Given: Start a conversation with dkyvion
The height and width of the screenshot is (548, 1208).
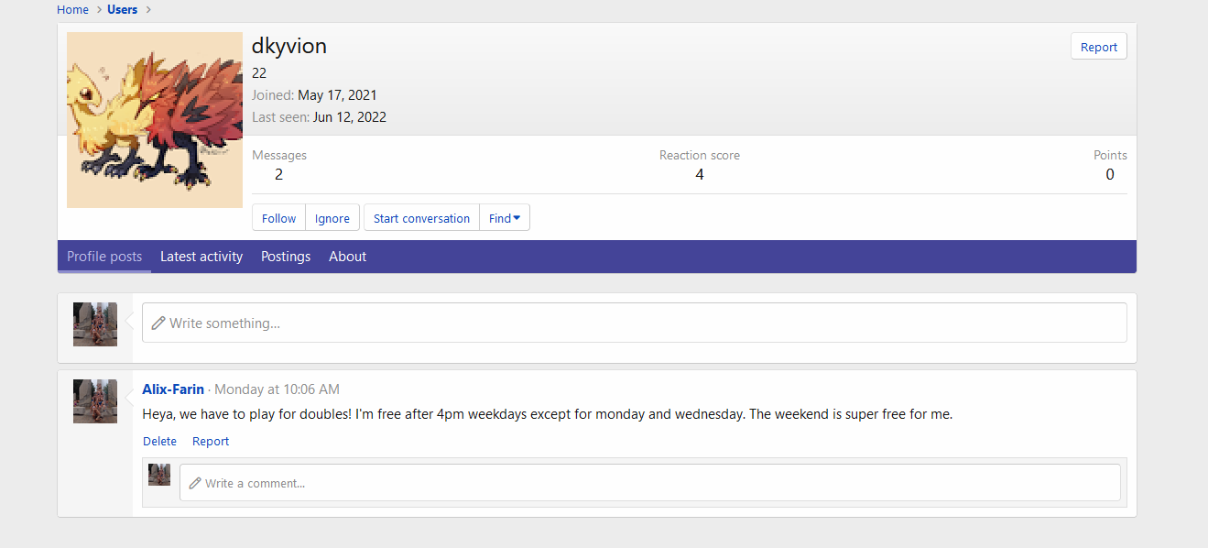Looking at the screenshot, I should pos(421,218).
